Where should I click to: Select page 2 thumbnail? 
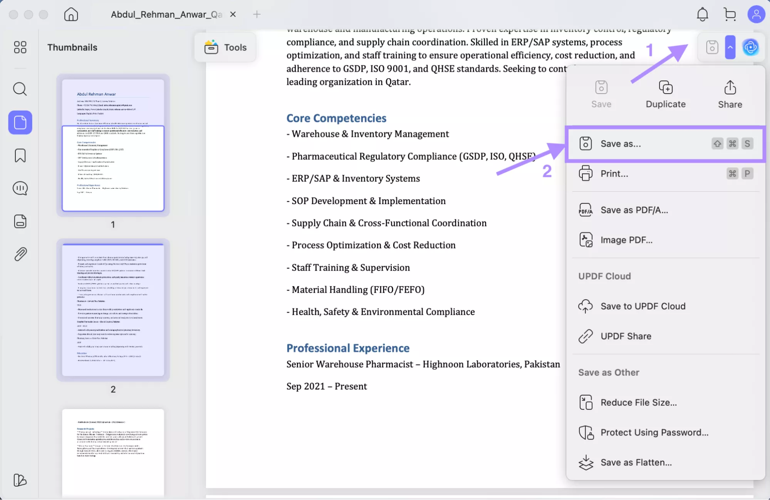coord(113,310)
